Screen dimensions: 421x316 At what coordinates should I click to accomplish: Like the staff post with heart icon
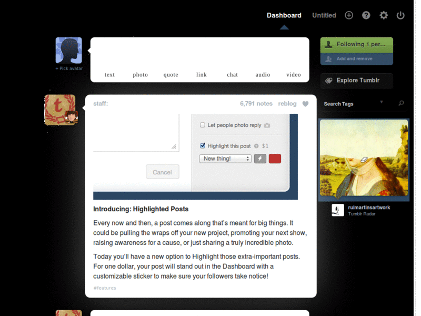305,104
